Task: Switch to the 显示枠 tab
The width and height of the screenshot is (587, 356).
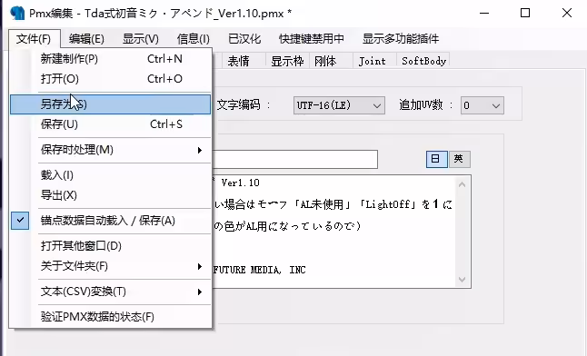Action: (x=287, y=61)
